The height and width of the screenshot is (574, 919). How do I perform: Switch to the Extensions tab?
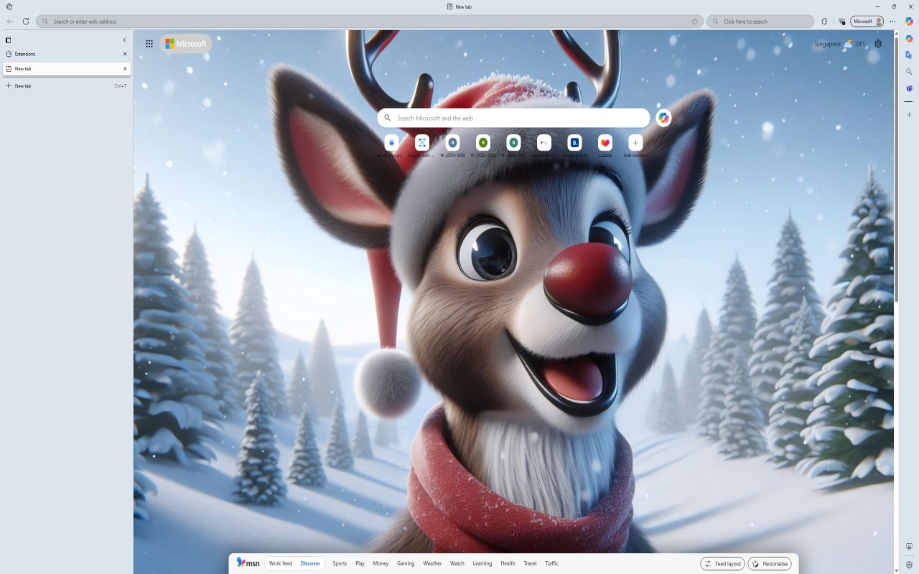(66, 54)
